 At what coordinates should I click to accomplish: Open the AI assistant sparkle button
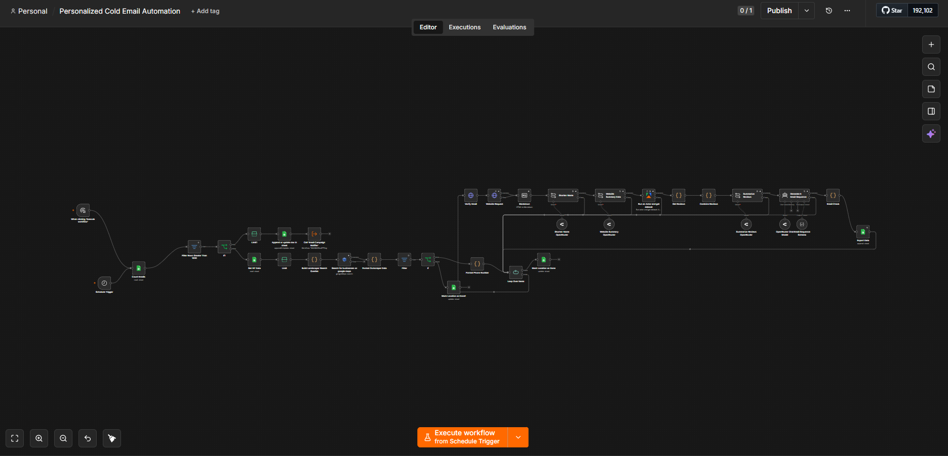pyautogui.click(x=931, y=133)
